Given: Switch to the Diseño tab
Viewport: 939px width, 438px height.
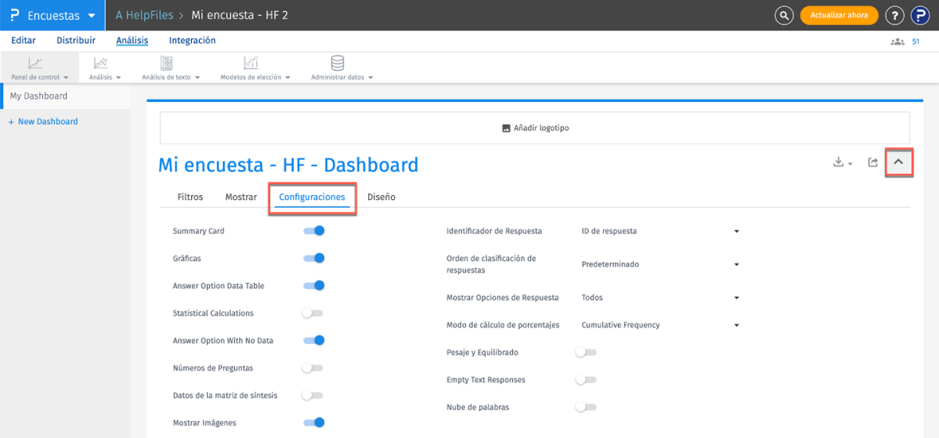Looking at the screenshot, I should 381,197.
